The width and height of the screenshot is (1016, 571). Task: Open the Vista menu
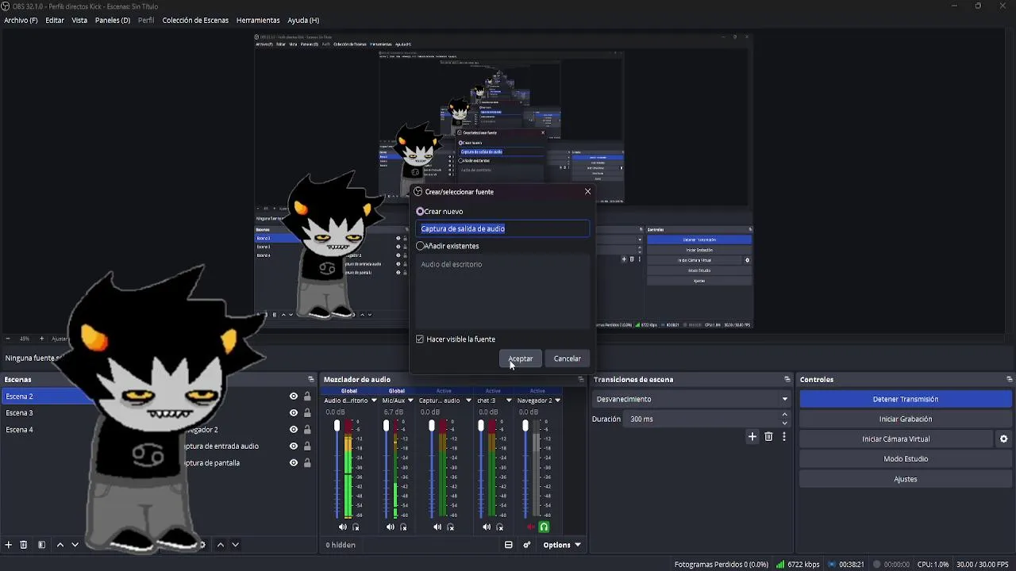click(79, 20)
